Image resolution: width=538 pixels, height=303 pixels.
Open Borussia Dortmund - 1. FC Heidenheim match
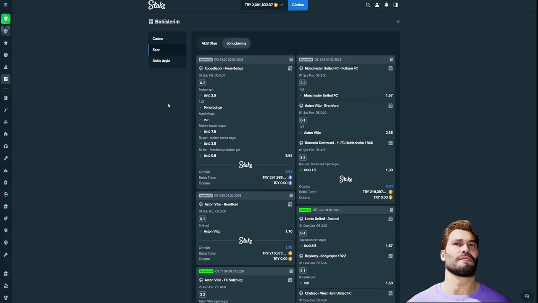[x=339, y=143]
